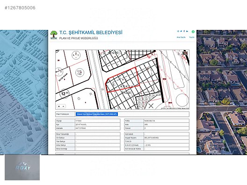The height and width of the screenshot is (185, 247).
Task: Zoom in the zoning map with plus
Action: (x=59, y=107)
